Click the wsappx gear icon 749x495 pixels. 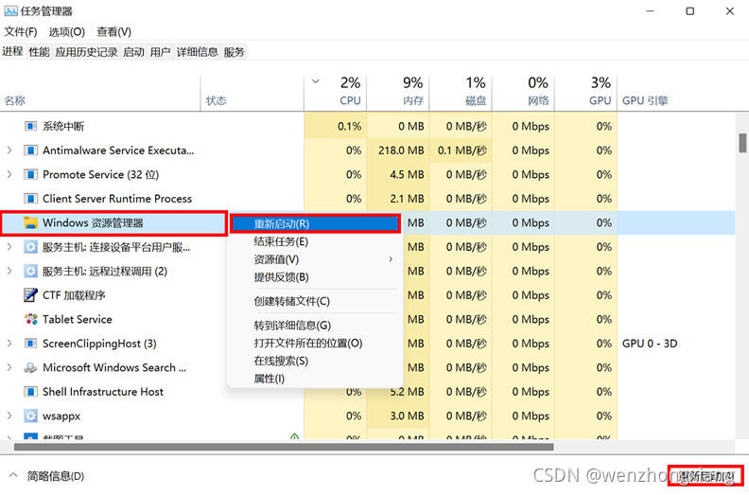click(30, 415)
